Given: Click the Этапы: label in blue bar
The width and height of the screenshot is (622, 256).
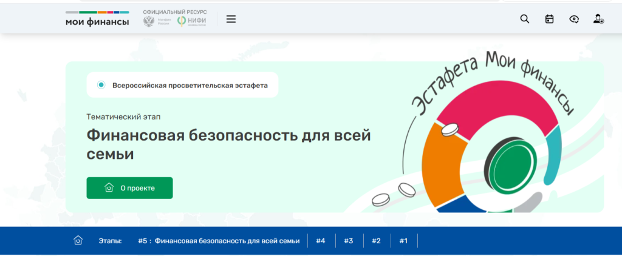Looking at the screenshot, I should pyautogui.click(x=111, y=241).
